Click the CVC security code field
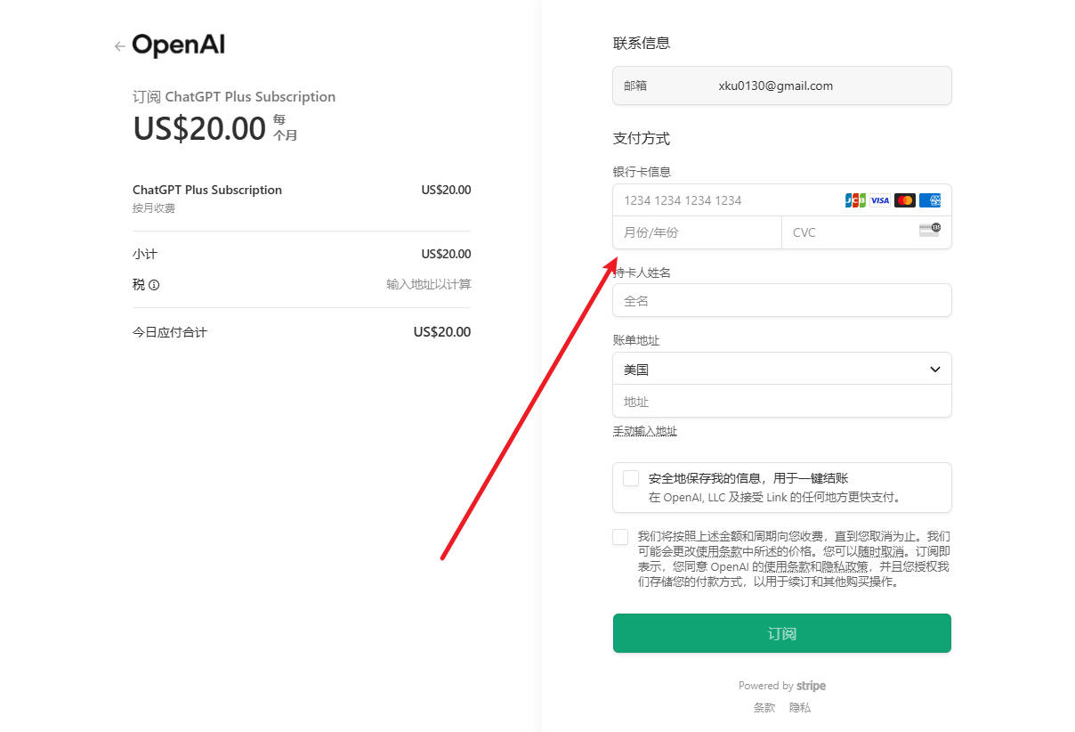This screenshot has width=1075, height=732. (x=867, y=232)
